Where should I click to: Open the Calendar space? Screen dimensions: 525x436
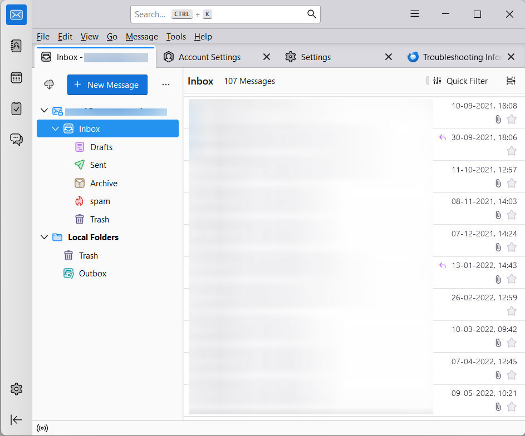click(16, 77)
